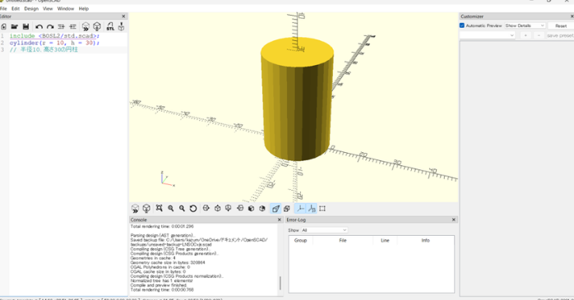
Task: Click the remove preset minus button
Action: coord(539,35)
